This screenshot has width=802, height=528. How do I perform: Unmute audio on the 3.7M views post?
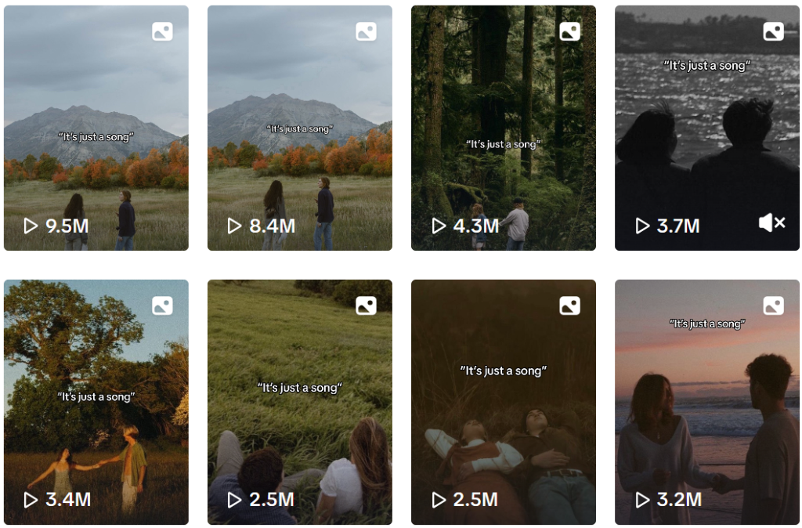pos(771,224)
